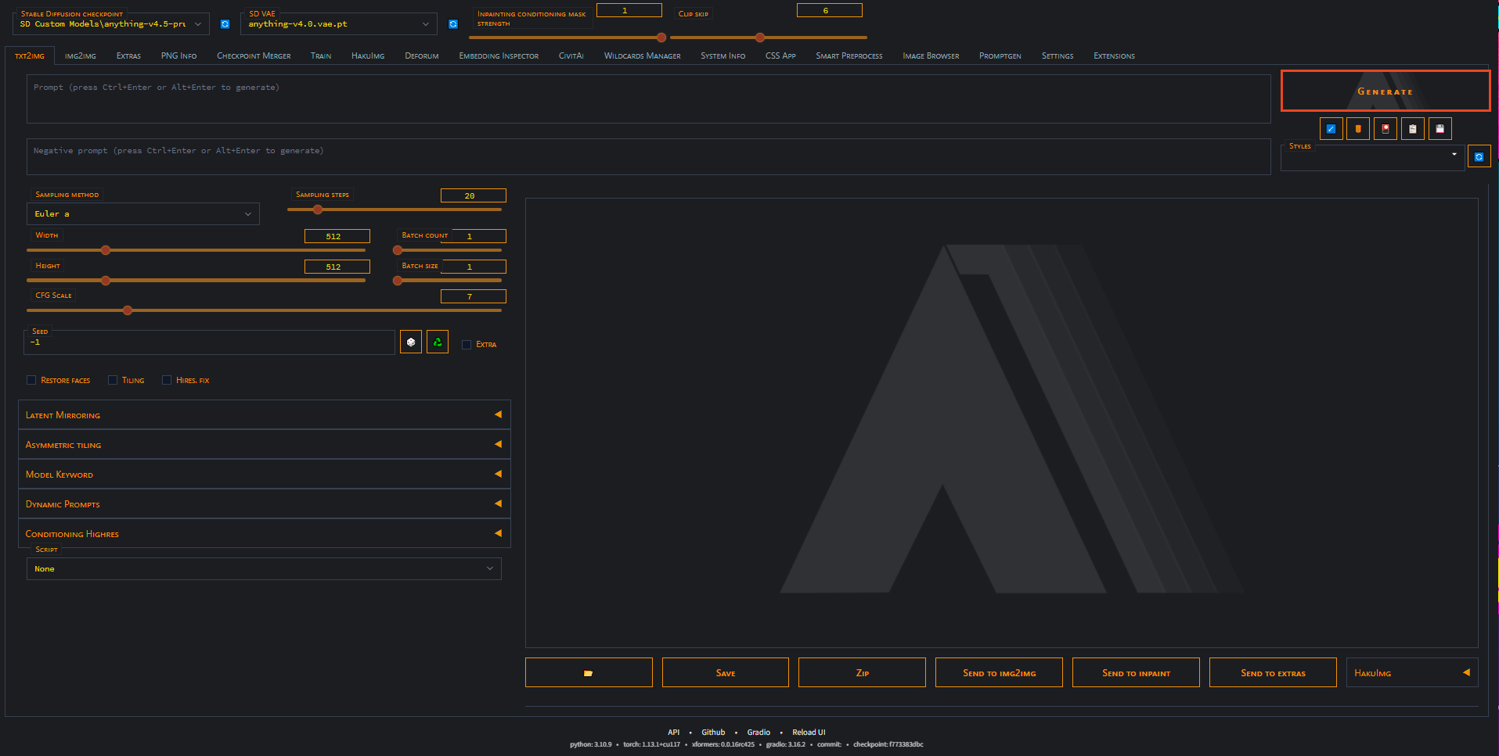Enable Restore faces
This screenshot has height=756, width=1499.
pyautogui.click(x=31, y=380)
